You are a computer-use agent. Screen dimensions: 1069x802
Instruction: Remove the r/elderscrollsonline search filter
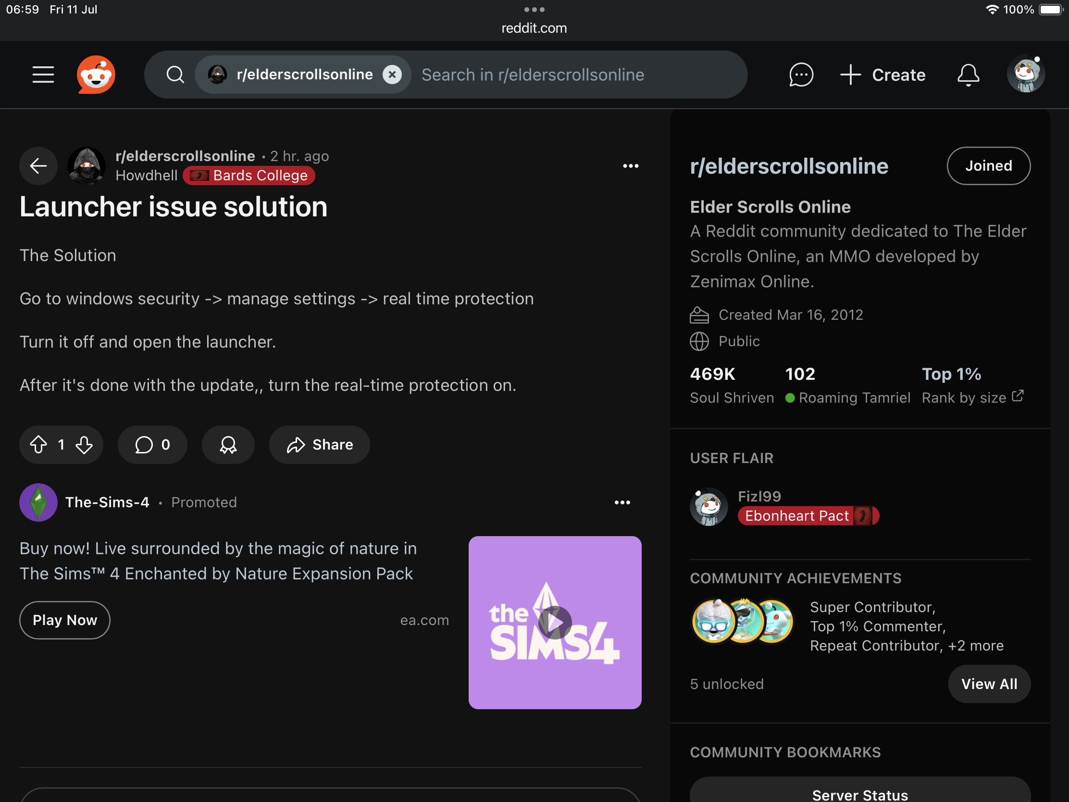tap(392, 75)
